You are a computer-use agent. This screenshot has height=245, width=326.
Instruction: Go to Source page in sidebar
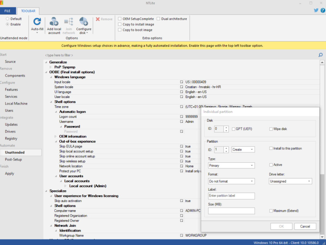[x=10, y=62]
